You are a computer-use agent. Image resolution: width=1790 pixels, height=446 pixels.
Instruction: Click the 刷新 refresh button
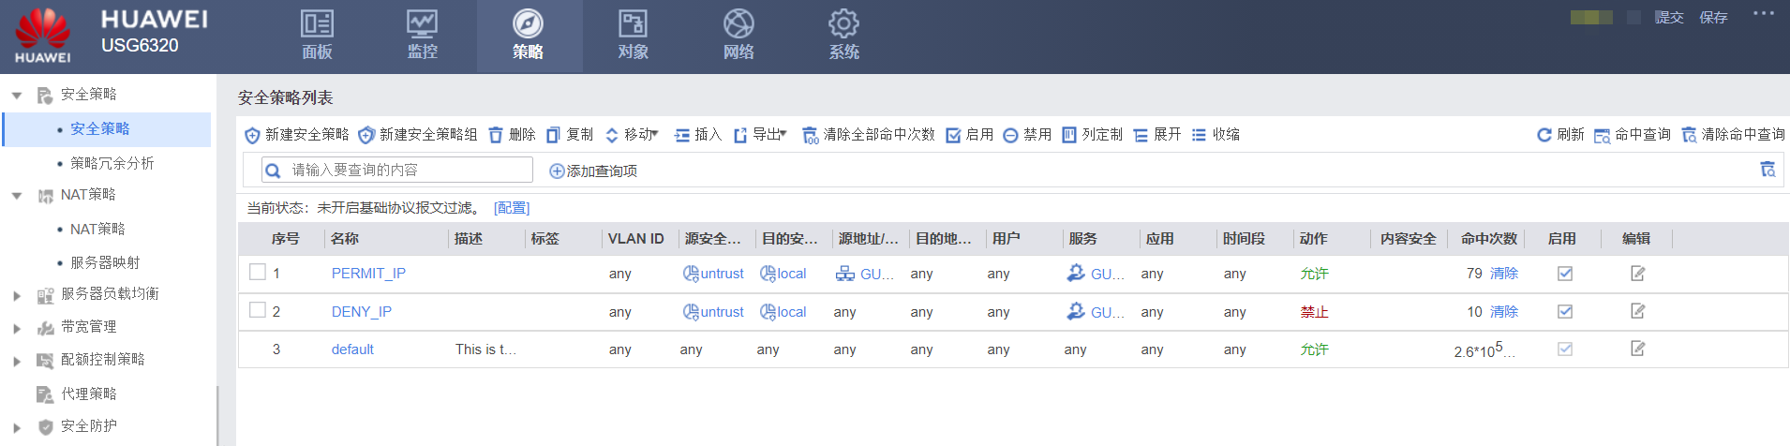(x=1560, y=135)
